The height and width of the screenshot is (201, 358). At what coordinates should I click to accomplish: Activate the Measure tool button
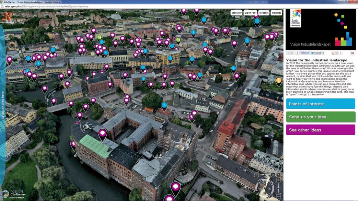coord(264,13)
